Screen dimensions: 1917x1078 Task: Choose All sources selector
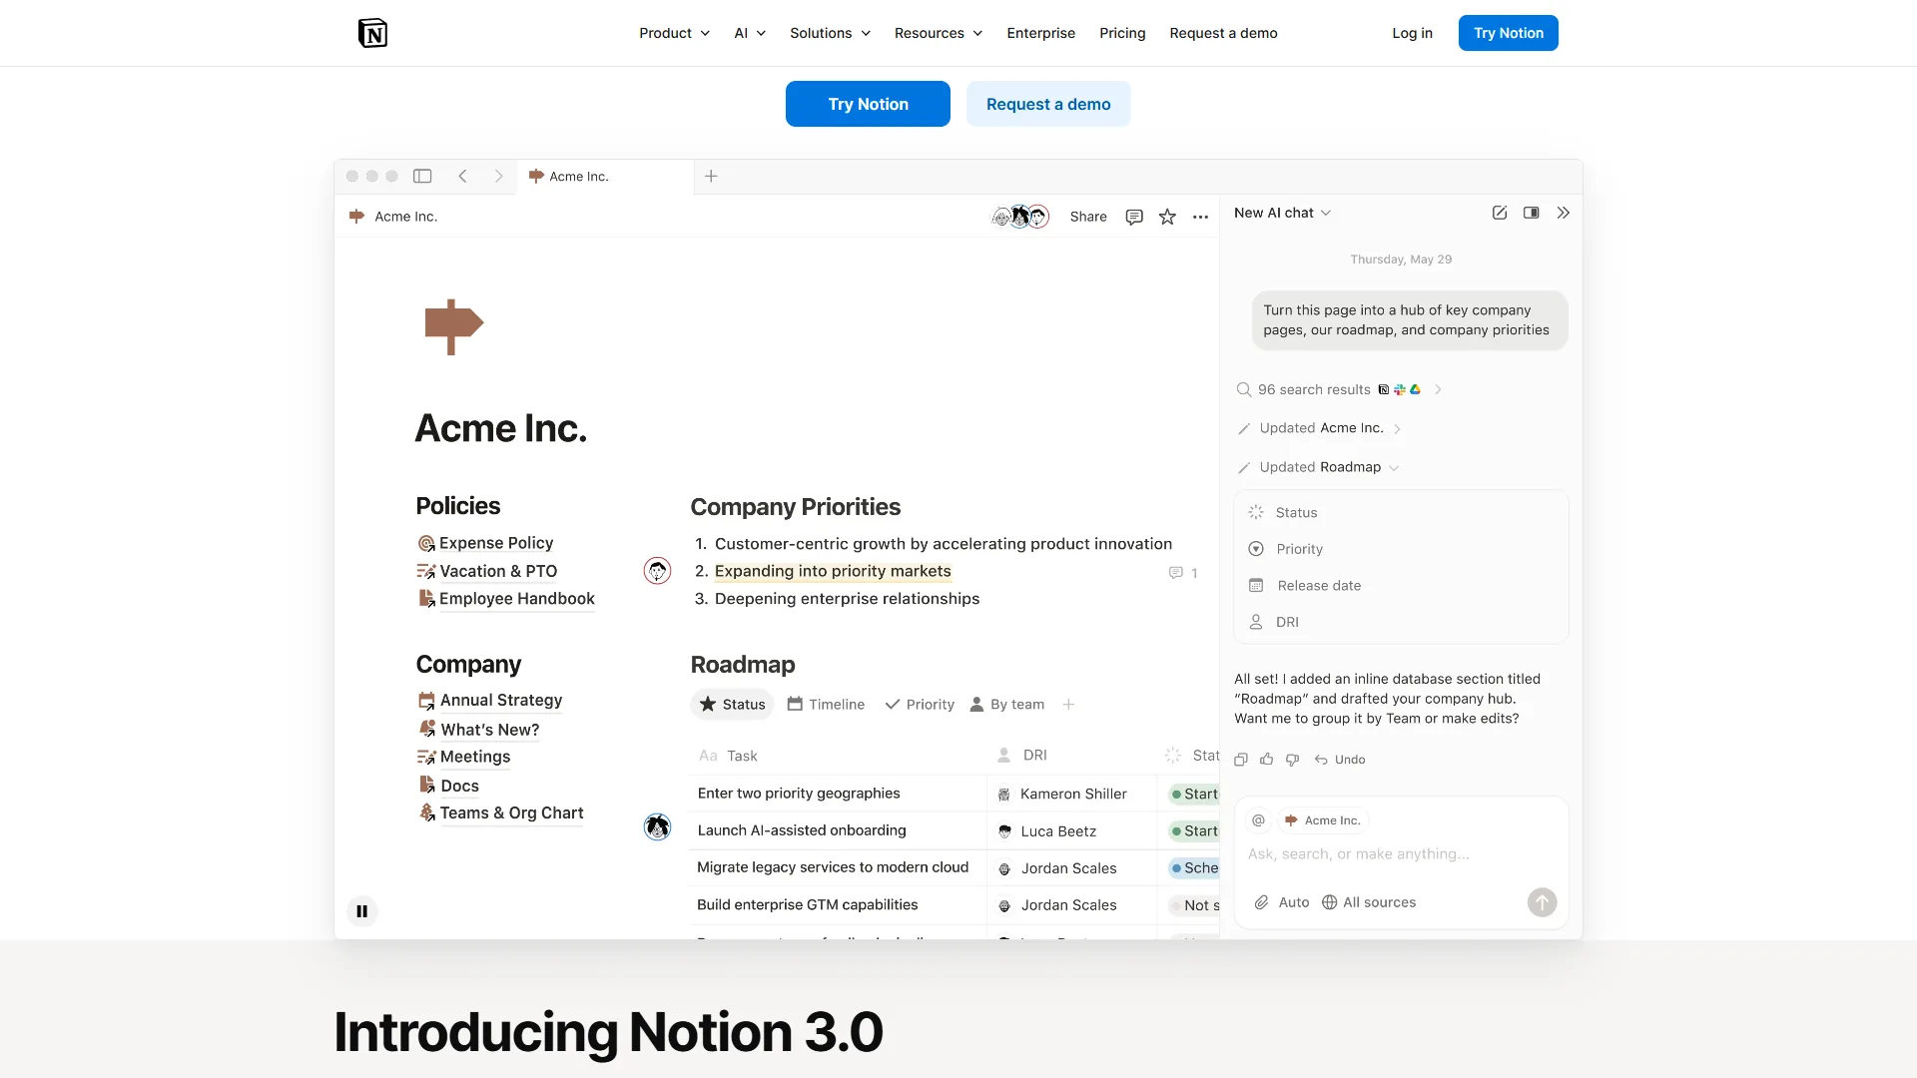click(x=1369, y=902)
